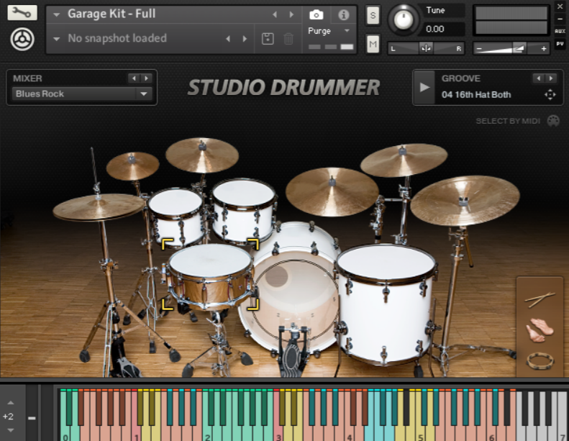Click the Native Instruments round logo icon
569x441 pixels.
pos(22,39)
